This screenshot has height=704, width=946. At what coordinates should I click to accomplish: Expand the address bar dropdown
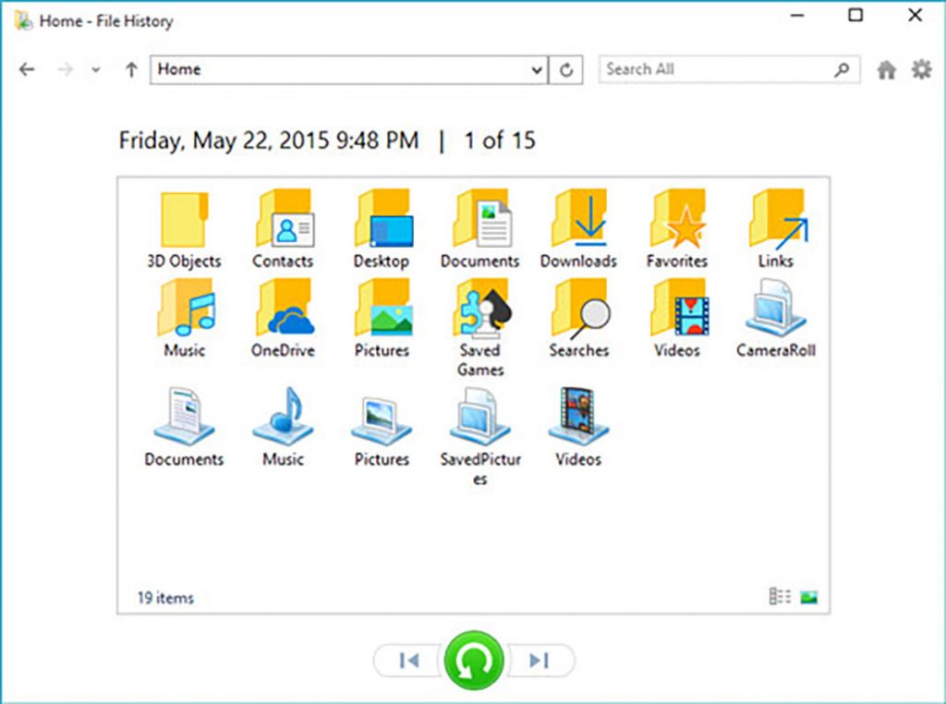point(536,69)
